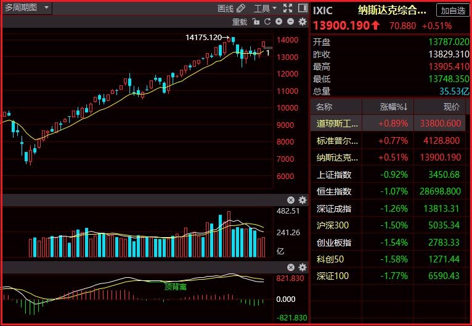Close the volume indicator panel

(291, 200)
